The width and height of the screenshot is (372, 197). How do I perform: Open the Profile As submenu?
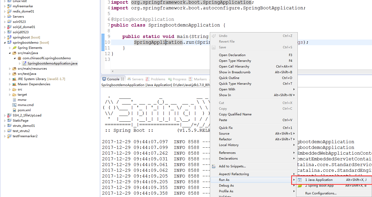[253, 191]
